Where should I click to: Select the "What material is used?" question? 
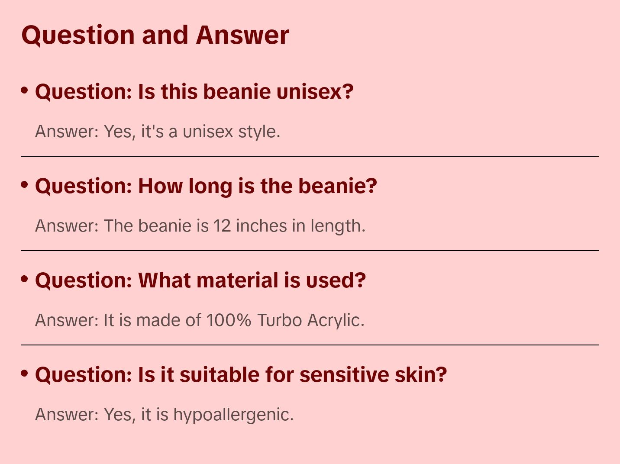pos(200,280)
